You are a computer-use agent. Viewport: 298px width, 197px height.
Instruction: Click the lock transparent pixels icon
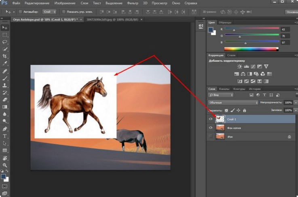point(226,110)
